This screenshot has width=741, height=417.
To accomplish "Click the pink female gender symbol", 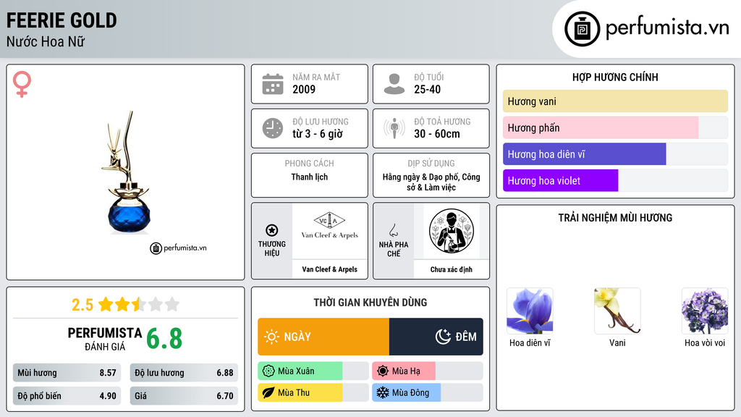I will pos(22,84).
